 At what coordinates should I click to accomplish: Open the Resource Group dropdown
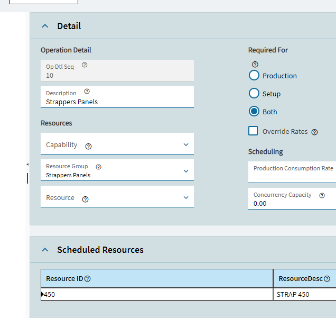[x=186, y=171]
